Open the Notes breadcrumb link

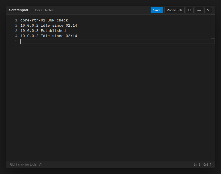49,10
